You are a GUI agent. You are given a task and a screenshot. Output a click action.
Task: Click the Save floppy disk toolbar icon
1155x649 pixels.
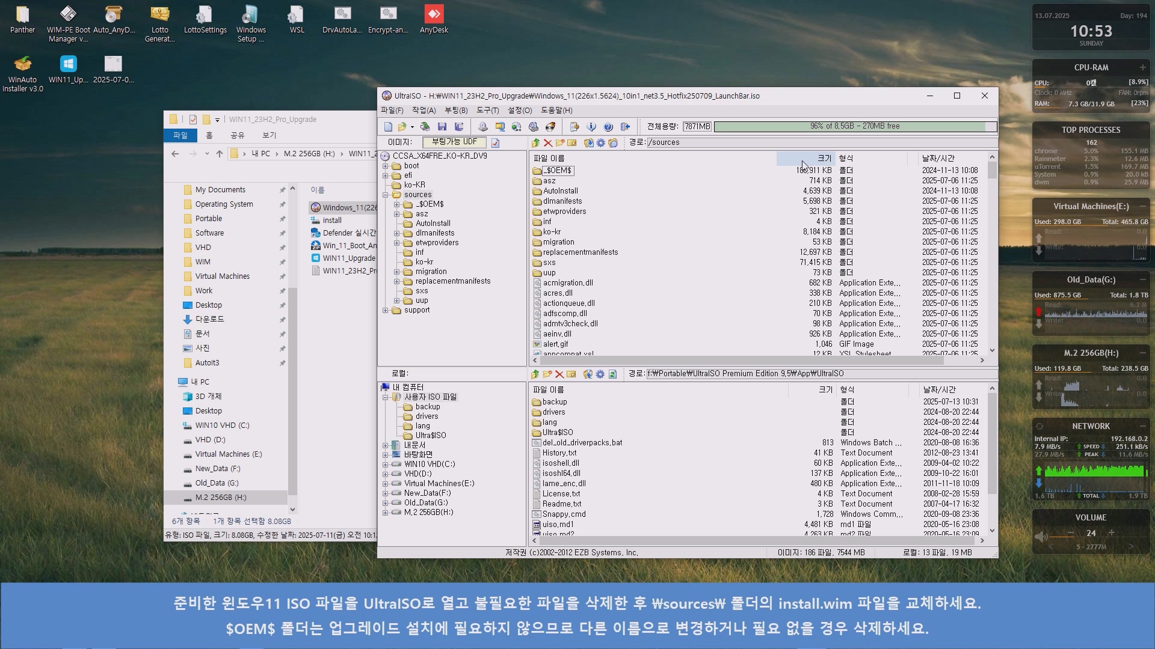coord(442,127)
